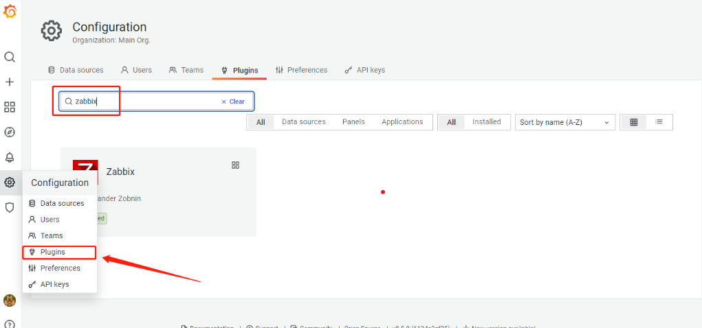Switch to the Preferences tab
The image size is (702, 328).
[301, 70]
